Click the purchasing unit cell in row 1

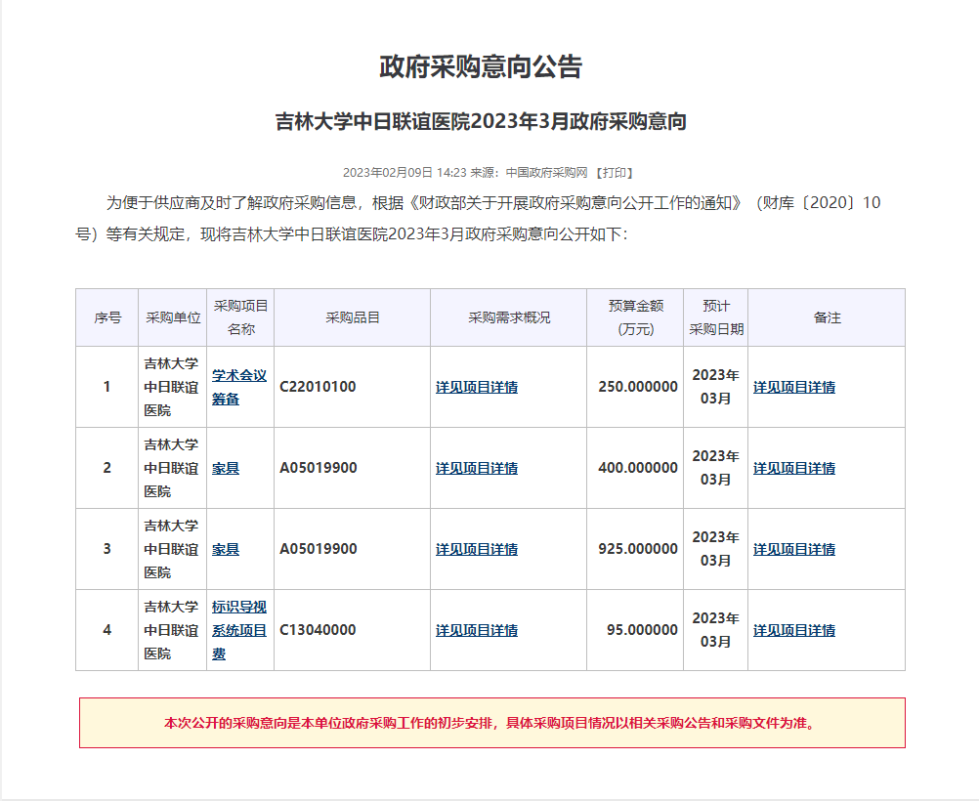tap(172, 387)
